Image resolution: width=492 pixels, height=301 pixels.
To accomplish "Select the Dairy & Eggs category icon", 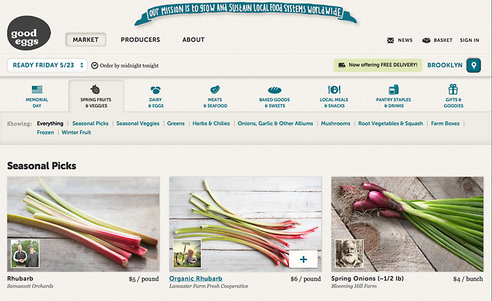I will (x=156, y=90).
